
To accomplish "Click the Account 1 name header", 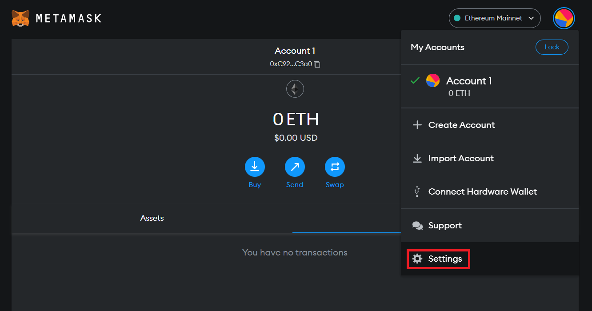I will tap(295, 51).
